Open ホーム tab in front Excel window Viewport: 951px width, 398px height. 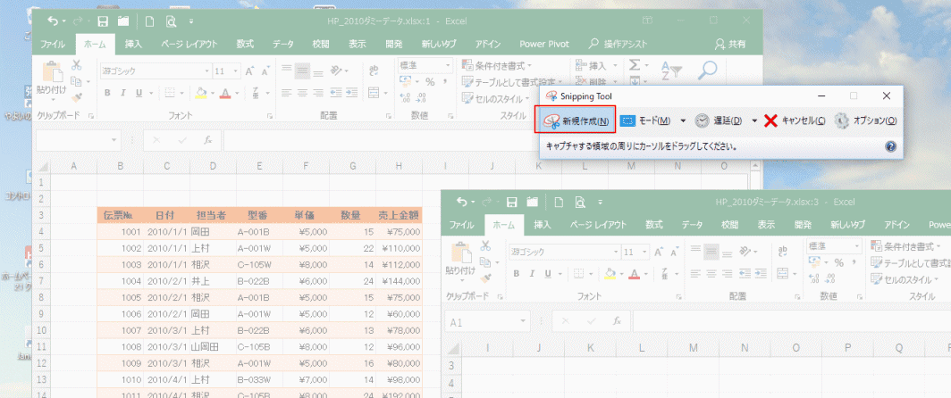pyautogui.click(x=505, y=225)
